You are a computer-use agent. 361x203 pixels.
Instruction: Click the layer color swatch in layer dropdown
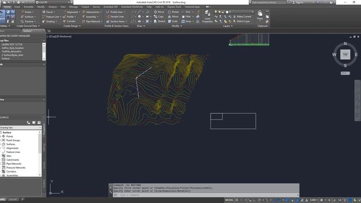pyautogui.click(x=227, y=12)
